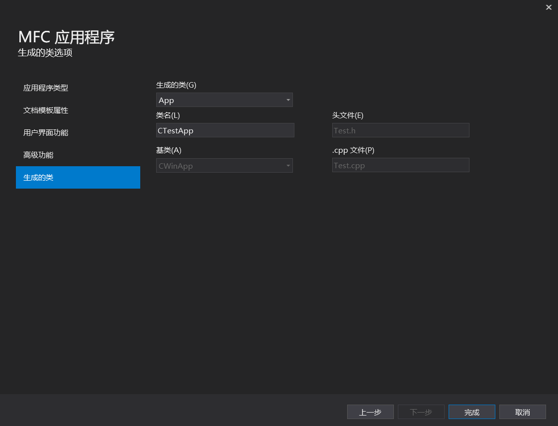Click 完成 to finish the wizard
This screenshot has height=426, width=558.
point(471,412)
